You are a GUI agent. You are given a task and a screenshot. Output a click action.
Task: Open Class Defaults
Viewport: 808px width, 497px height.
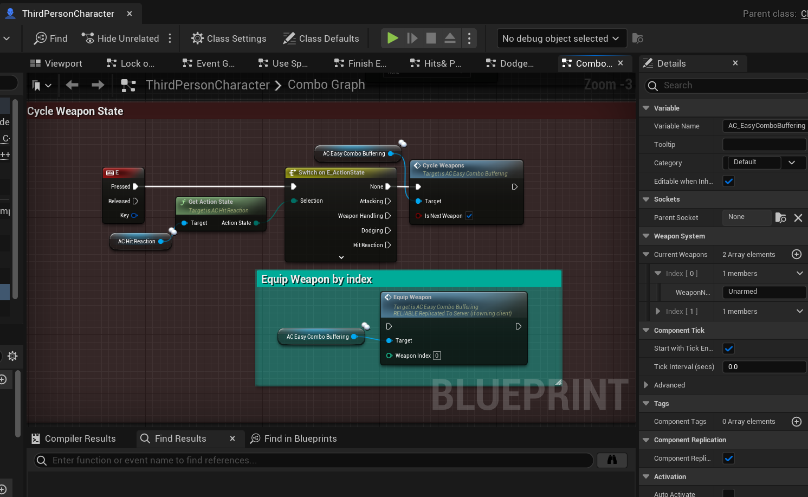pos(321,38)
